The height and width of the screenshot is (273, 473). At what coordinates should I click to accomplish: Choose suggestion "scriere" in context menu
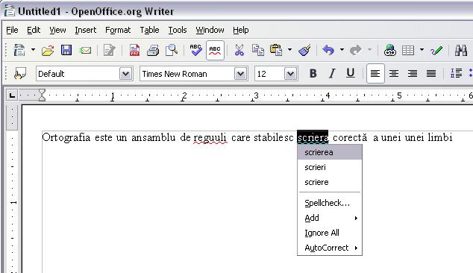tap(330, 182)
